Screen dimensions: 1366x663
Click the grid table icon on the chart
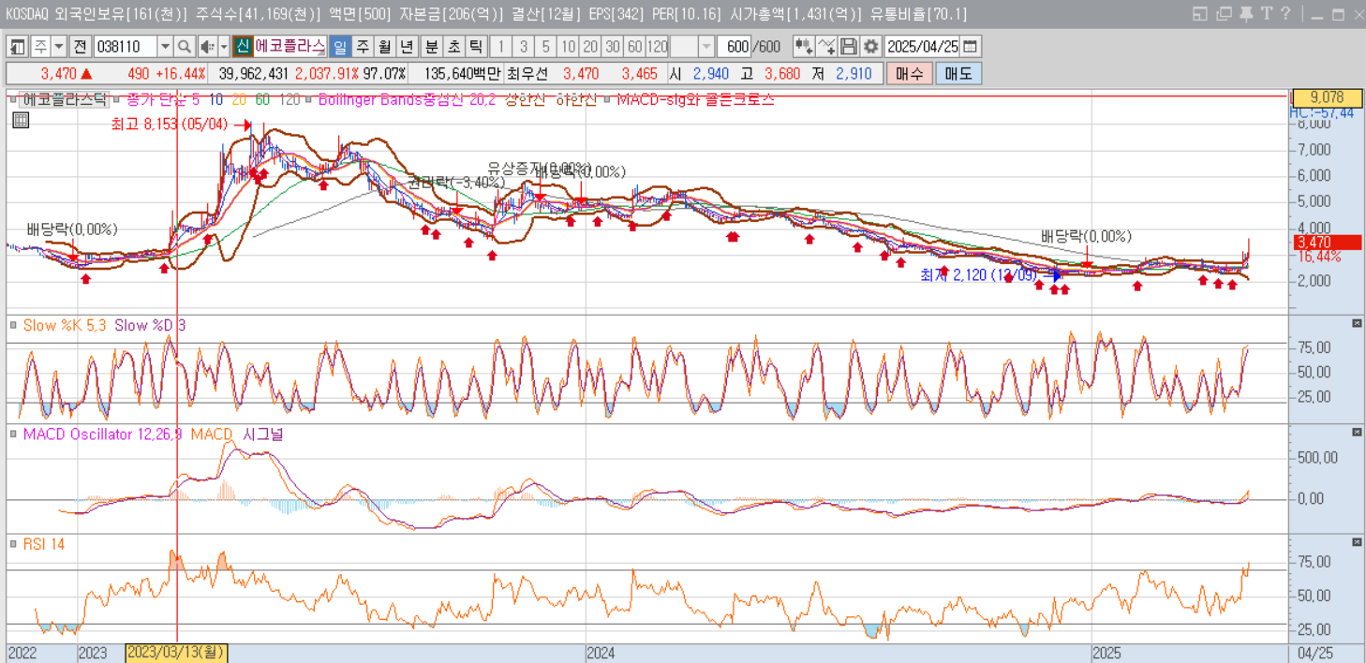[x=21, y=119]
